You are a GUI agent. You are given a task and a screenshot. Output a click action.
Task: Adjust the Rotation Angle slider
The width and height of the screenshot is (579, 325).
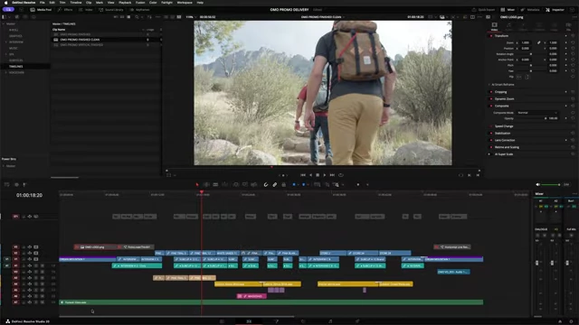[x=531, y=54]
